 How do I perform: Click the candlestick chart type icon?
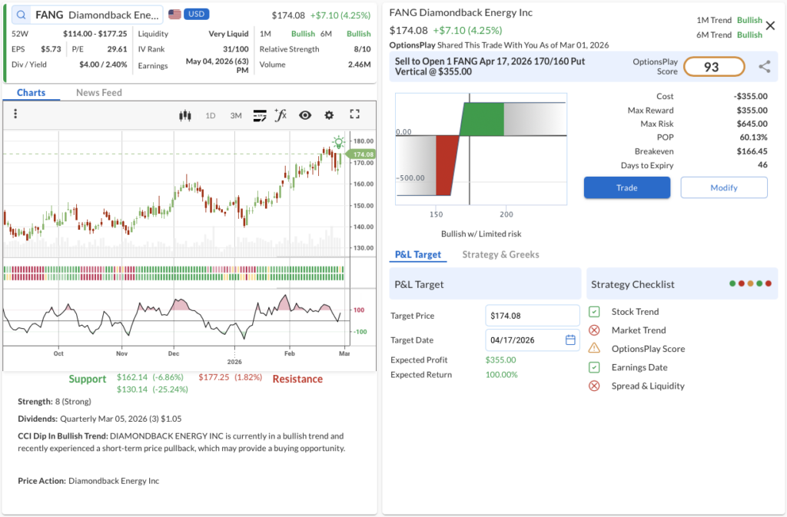pos(184,115)
